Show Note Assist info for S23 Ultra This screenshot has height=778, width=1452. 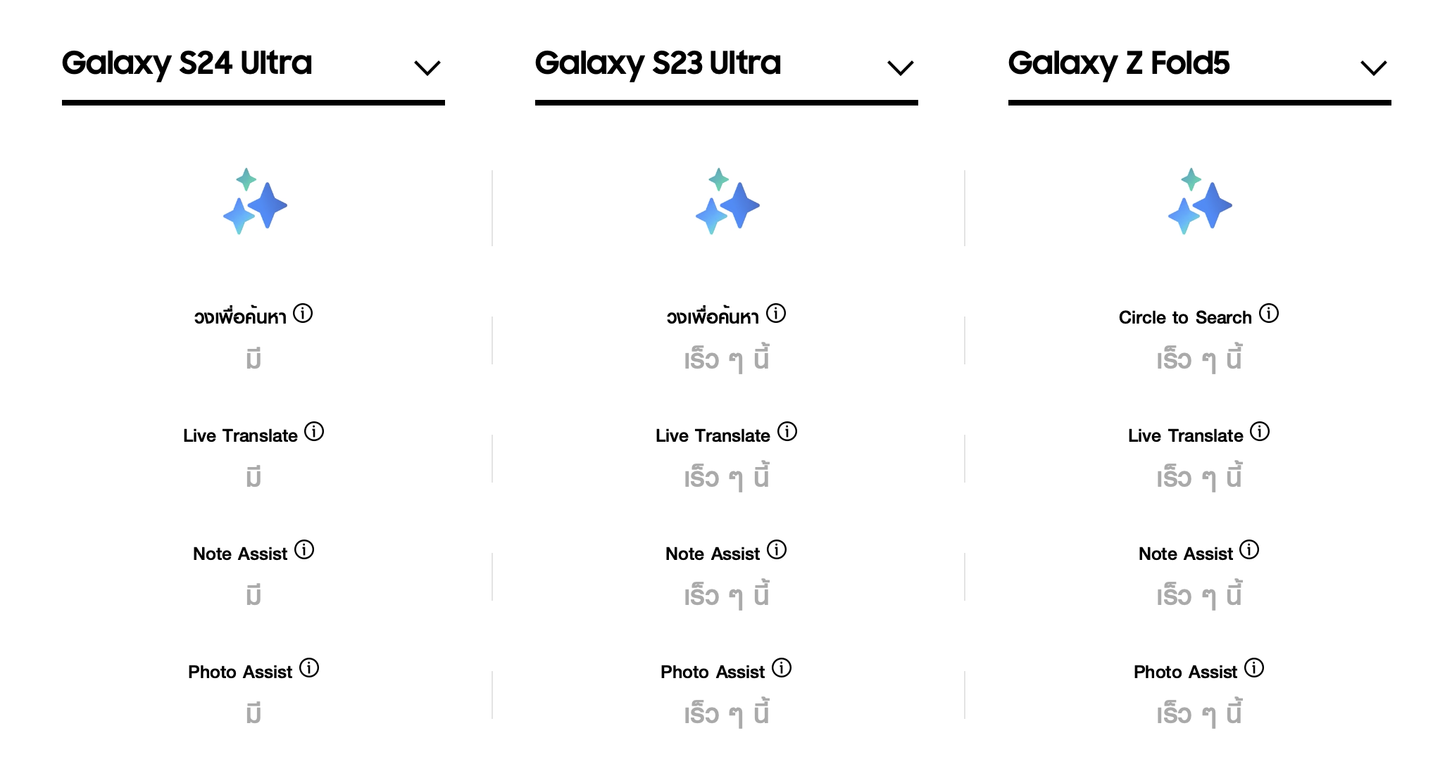point(777,549)
